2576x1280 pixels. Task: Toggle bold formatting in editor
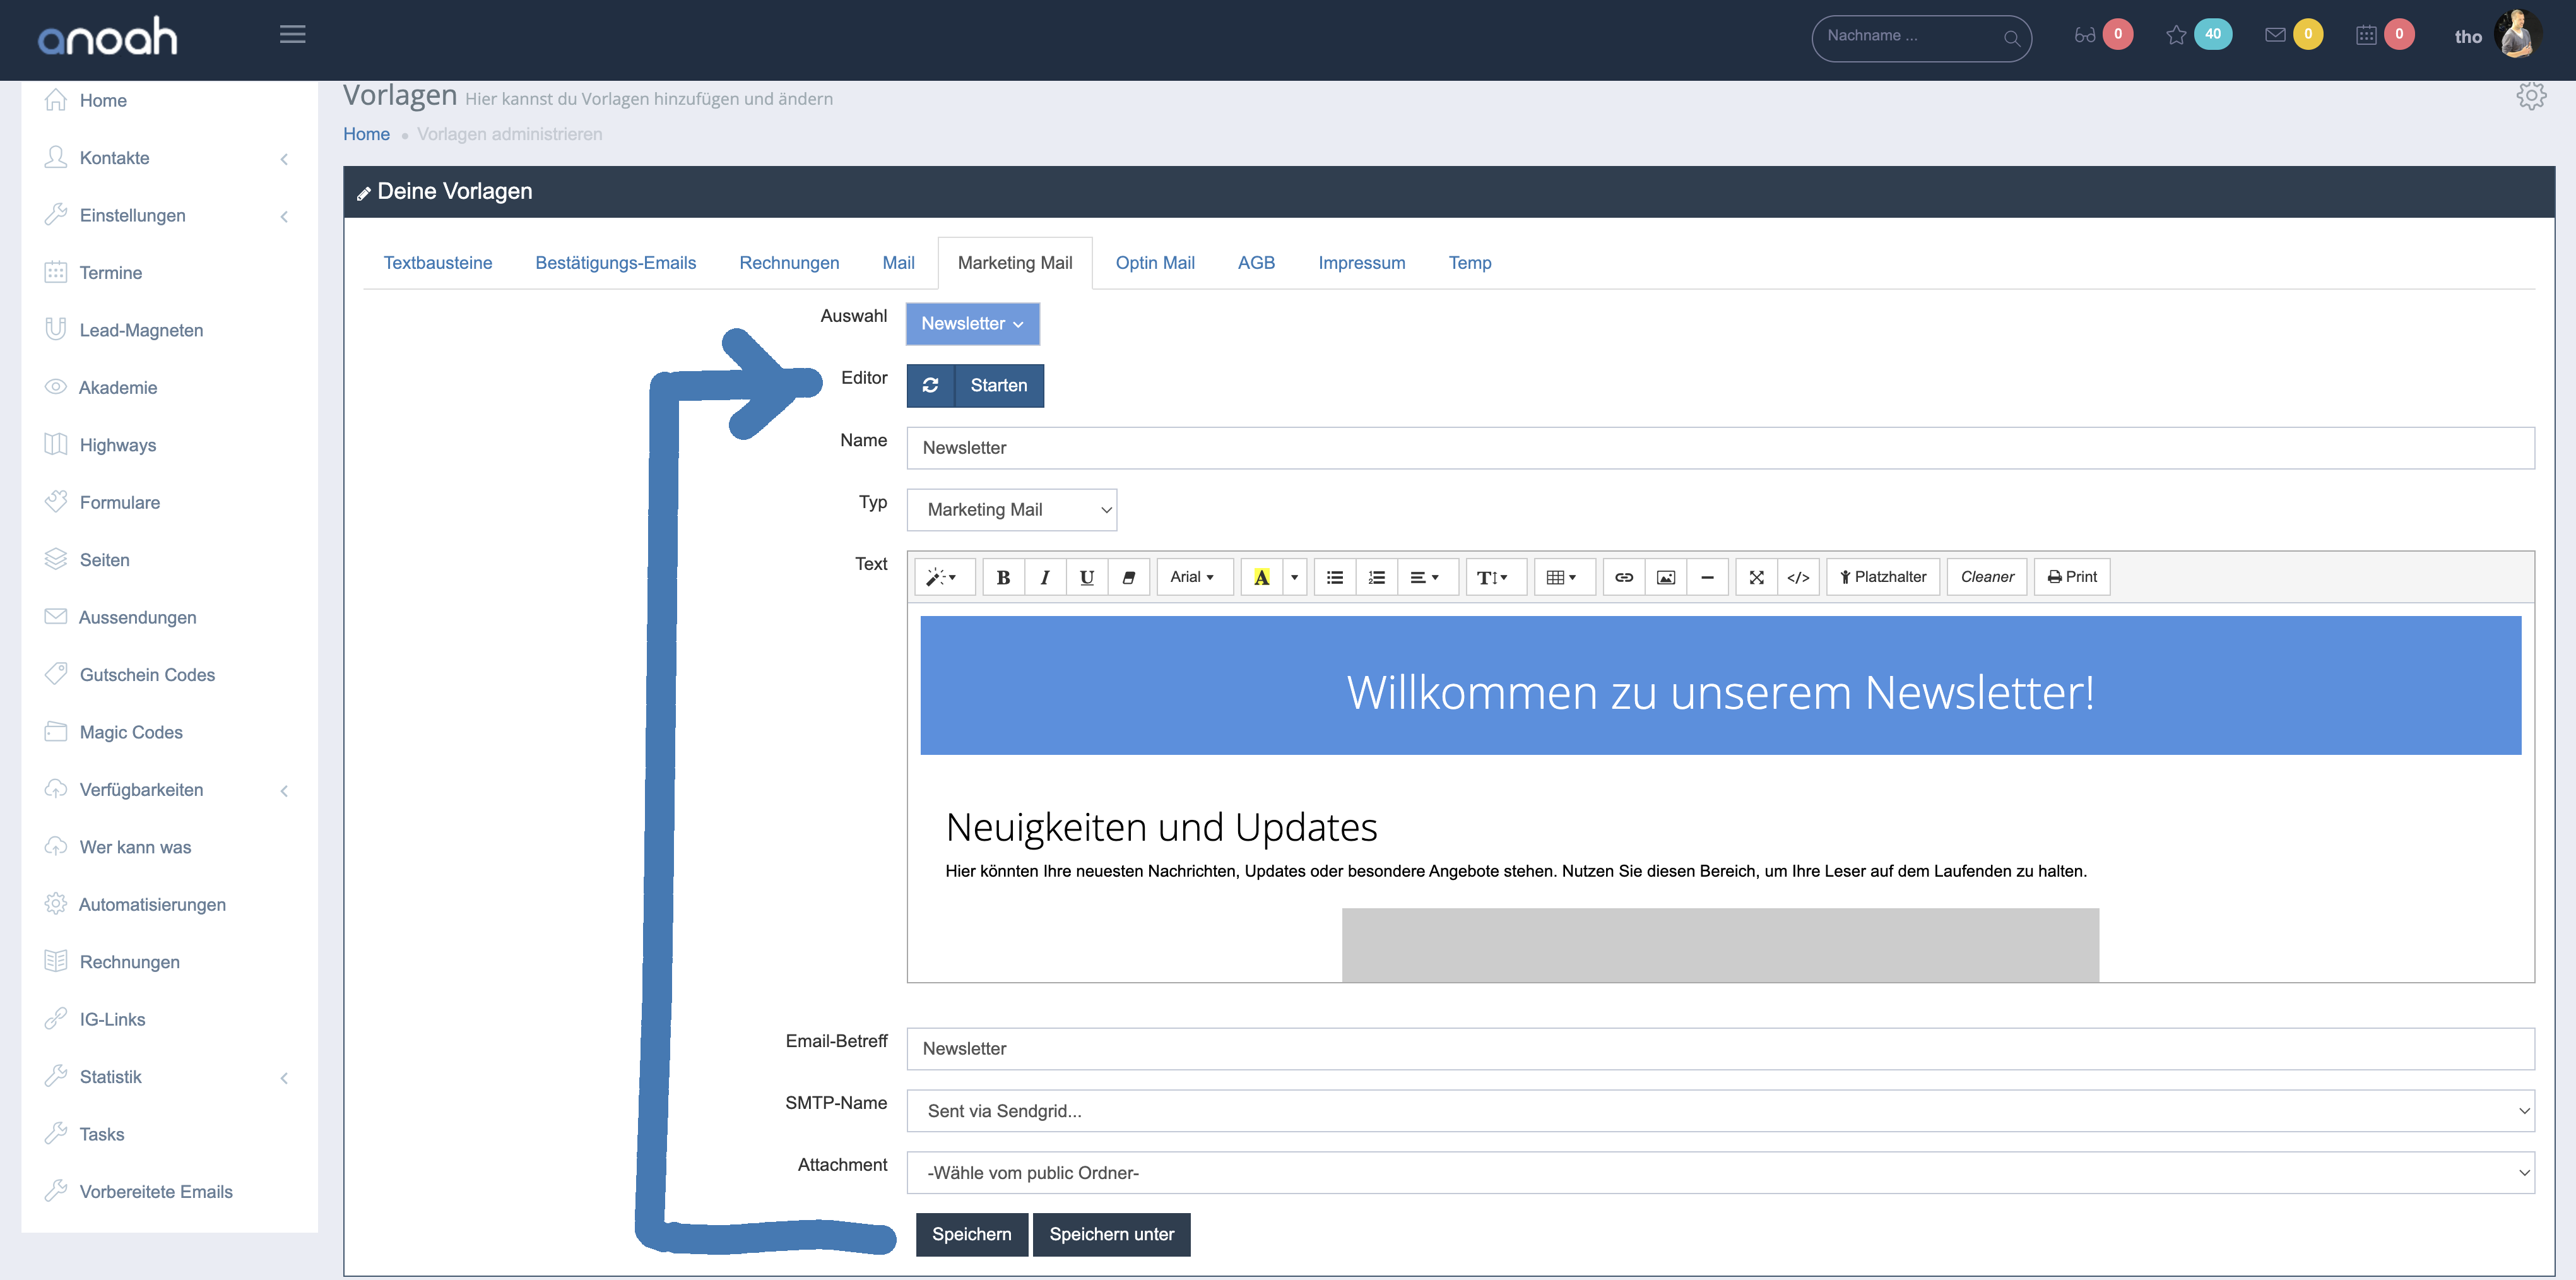tap(1003, 577)
